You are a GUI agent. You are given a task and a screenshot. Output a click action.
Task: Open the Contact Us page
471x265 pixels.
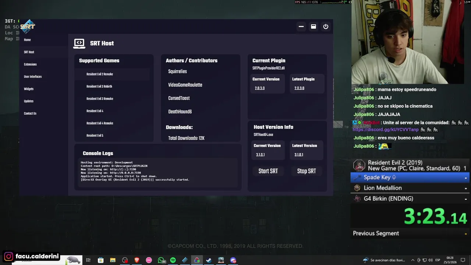30,113
